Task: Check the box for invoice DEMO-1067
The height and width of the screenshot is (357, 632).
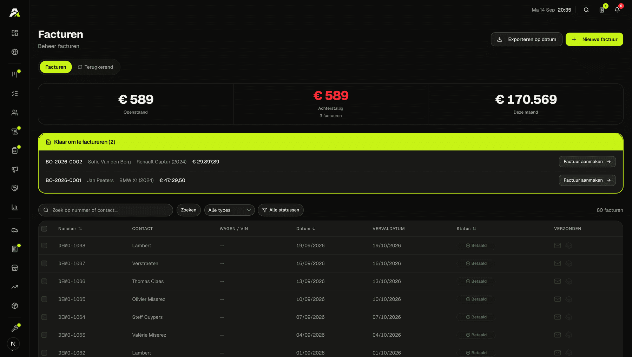Action: tap(44, 263)
